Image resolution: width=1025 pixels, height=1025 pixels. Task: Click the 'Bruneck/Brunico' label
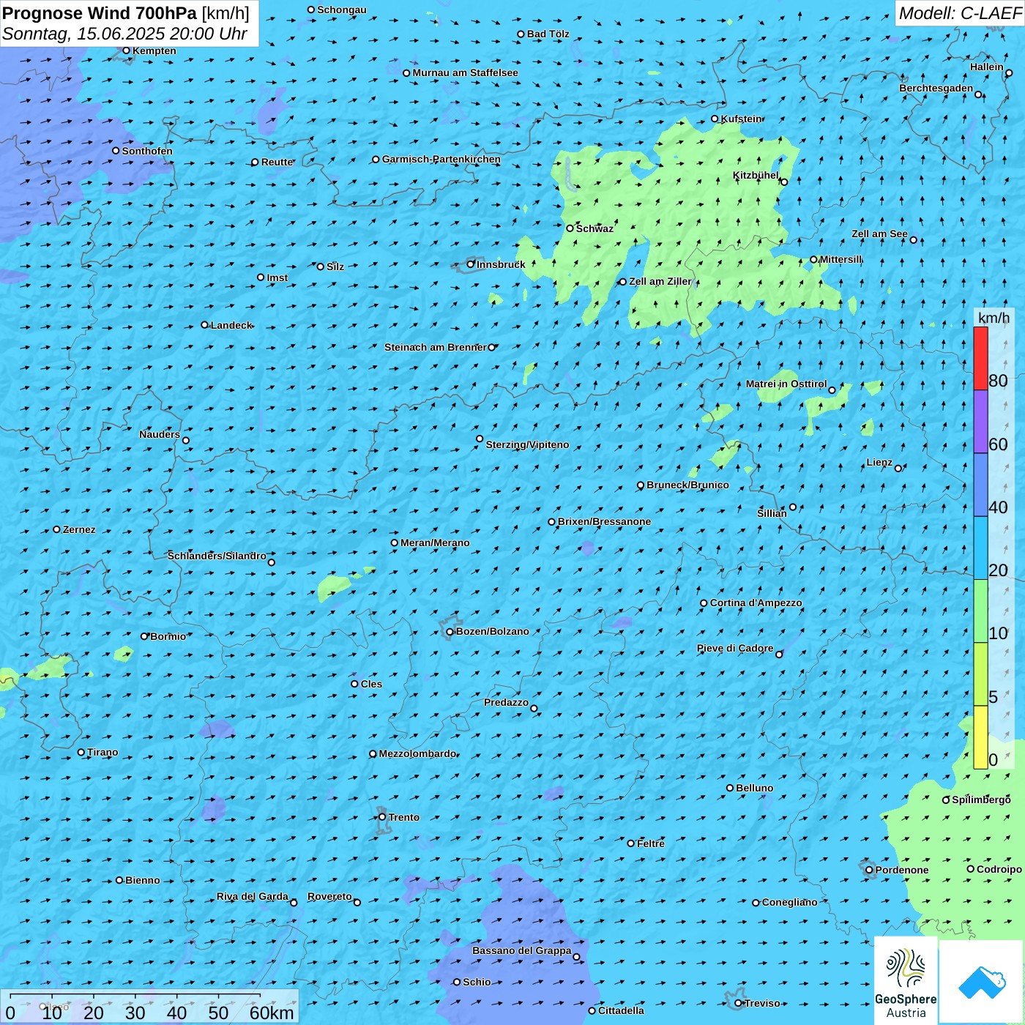pyautogui.click(x=687, y=485)
